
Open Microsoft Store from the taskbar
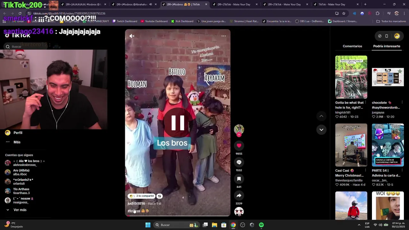tap(224, 225)
